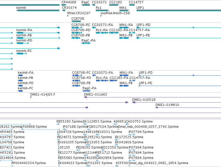Click the EK172525.5prime EST label
The width and height of the screenshot is (221, 167).
pos(129,137)
